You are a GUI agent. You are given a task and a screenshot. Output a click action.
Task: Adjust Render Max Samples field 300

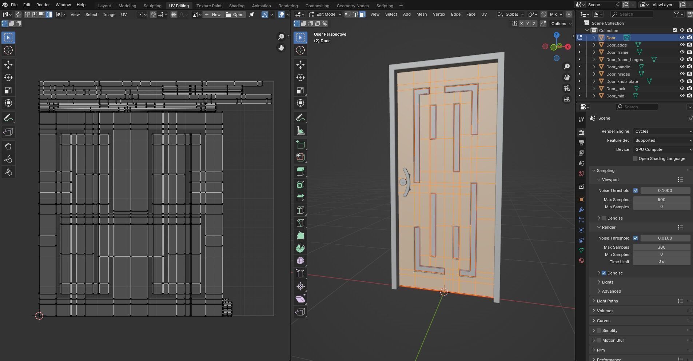click(661, 247)
